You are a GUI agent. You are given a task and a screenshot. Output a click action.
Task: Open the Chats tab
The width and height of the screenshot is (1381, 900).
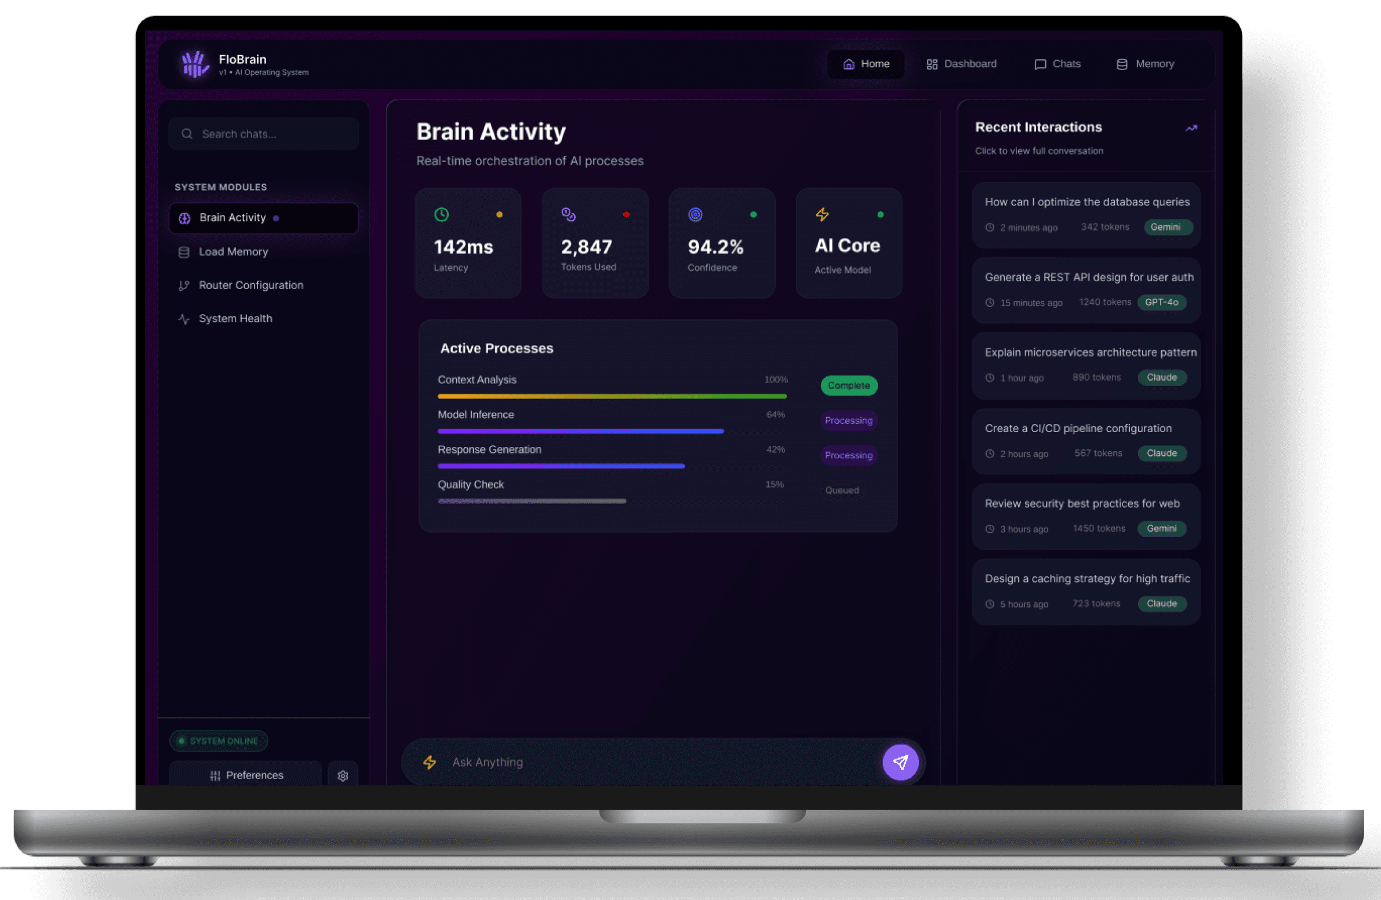(1057, 64)
